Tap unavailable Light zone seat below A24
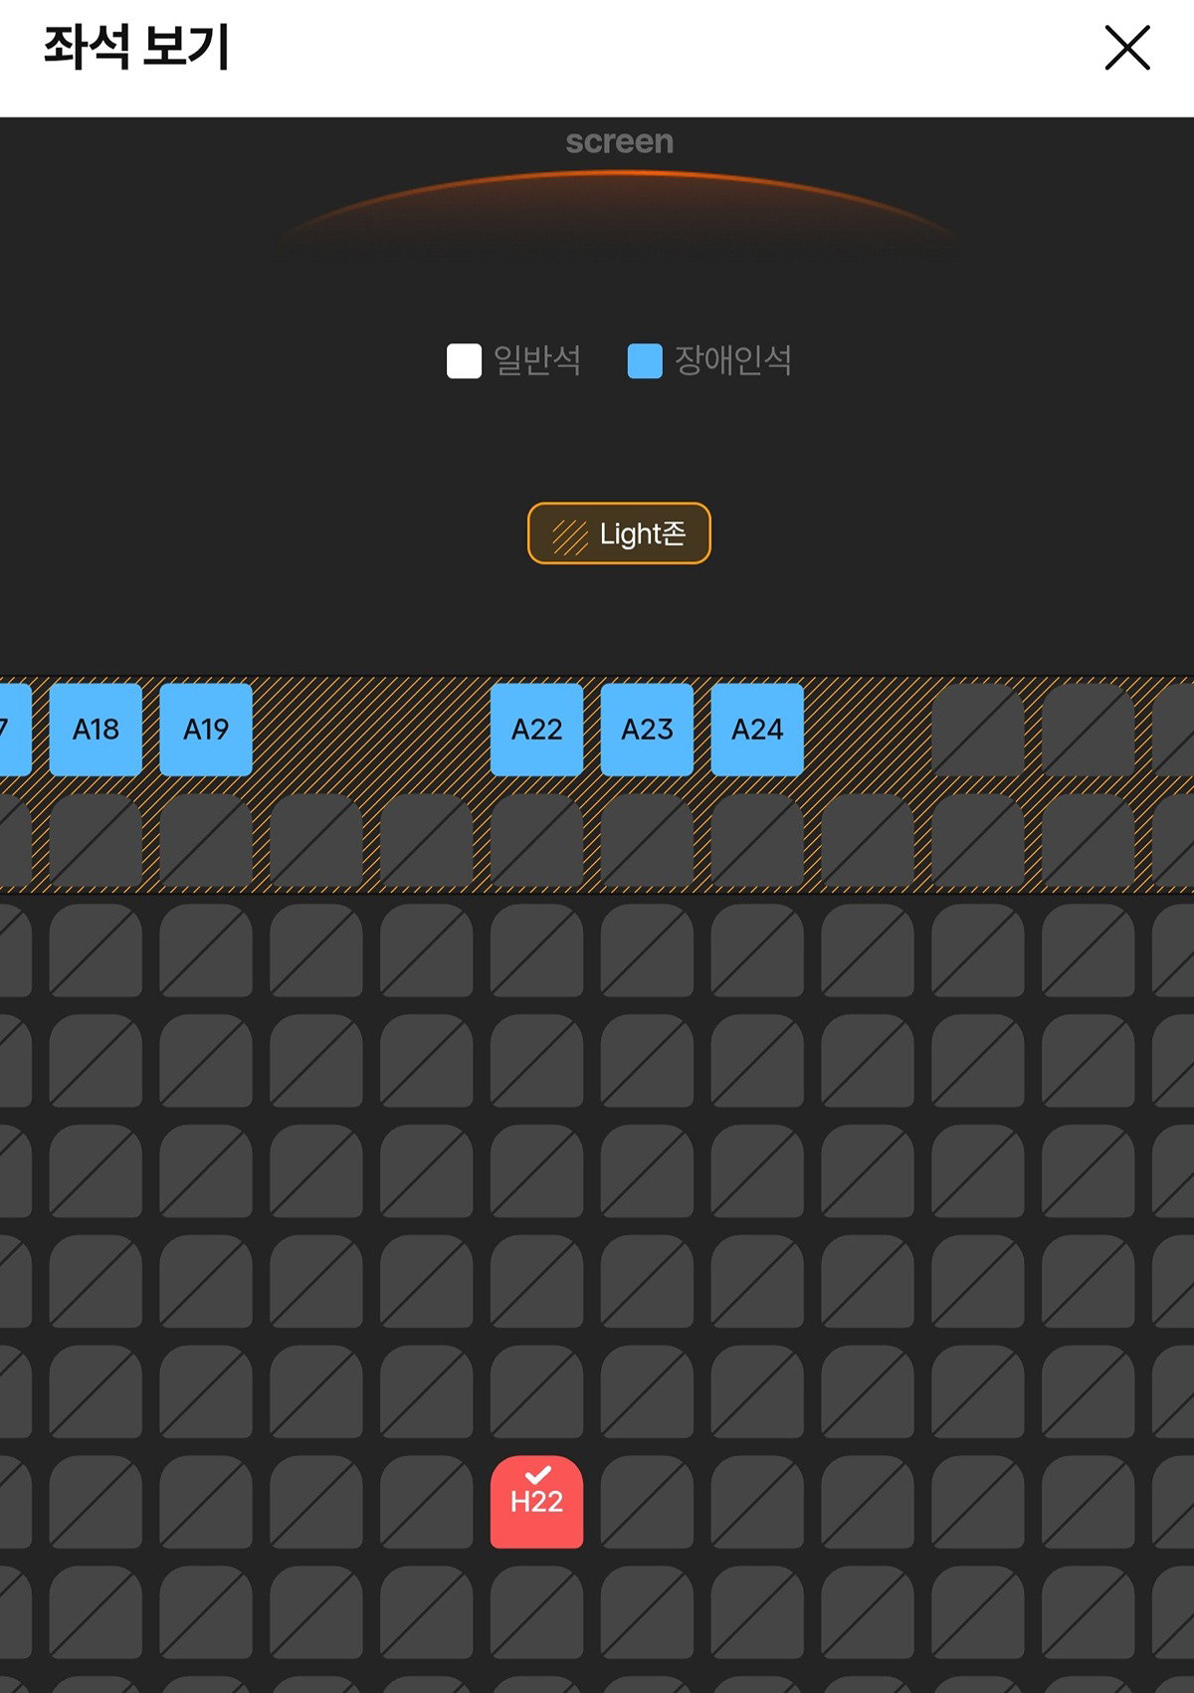The image size is (1194, 1693). [757, 840]
